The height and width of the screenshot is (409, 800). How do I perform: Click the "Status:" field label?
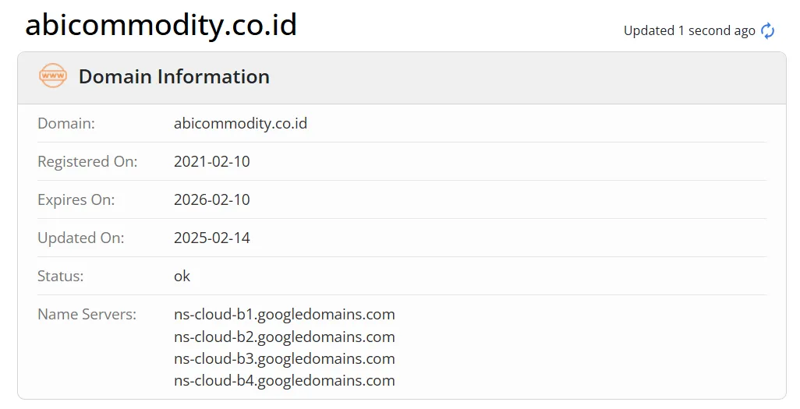tap(60, 277)
